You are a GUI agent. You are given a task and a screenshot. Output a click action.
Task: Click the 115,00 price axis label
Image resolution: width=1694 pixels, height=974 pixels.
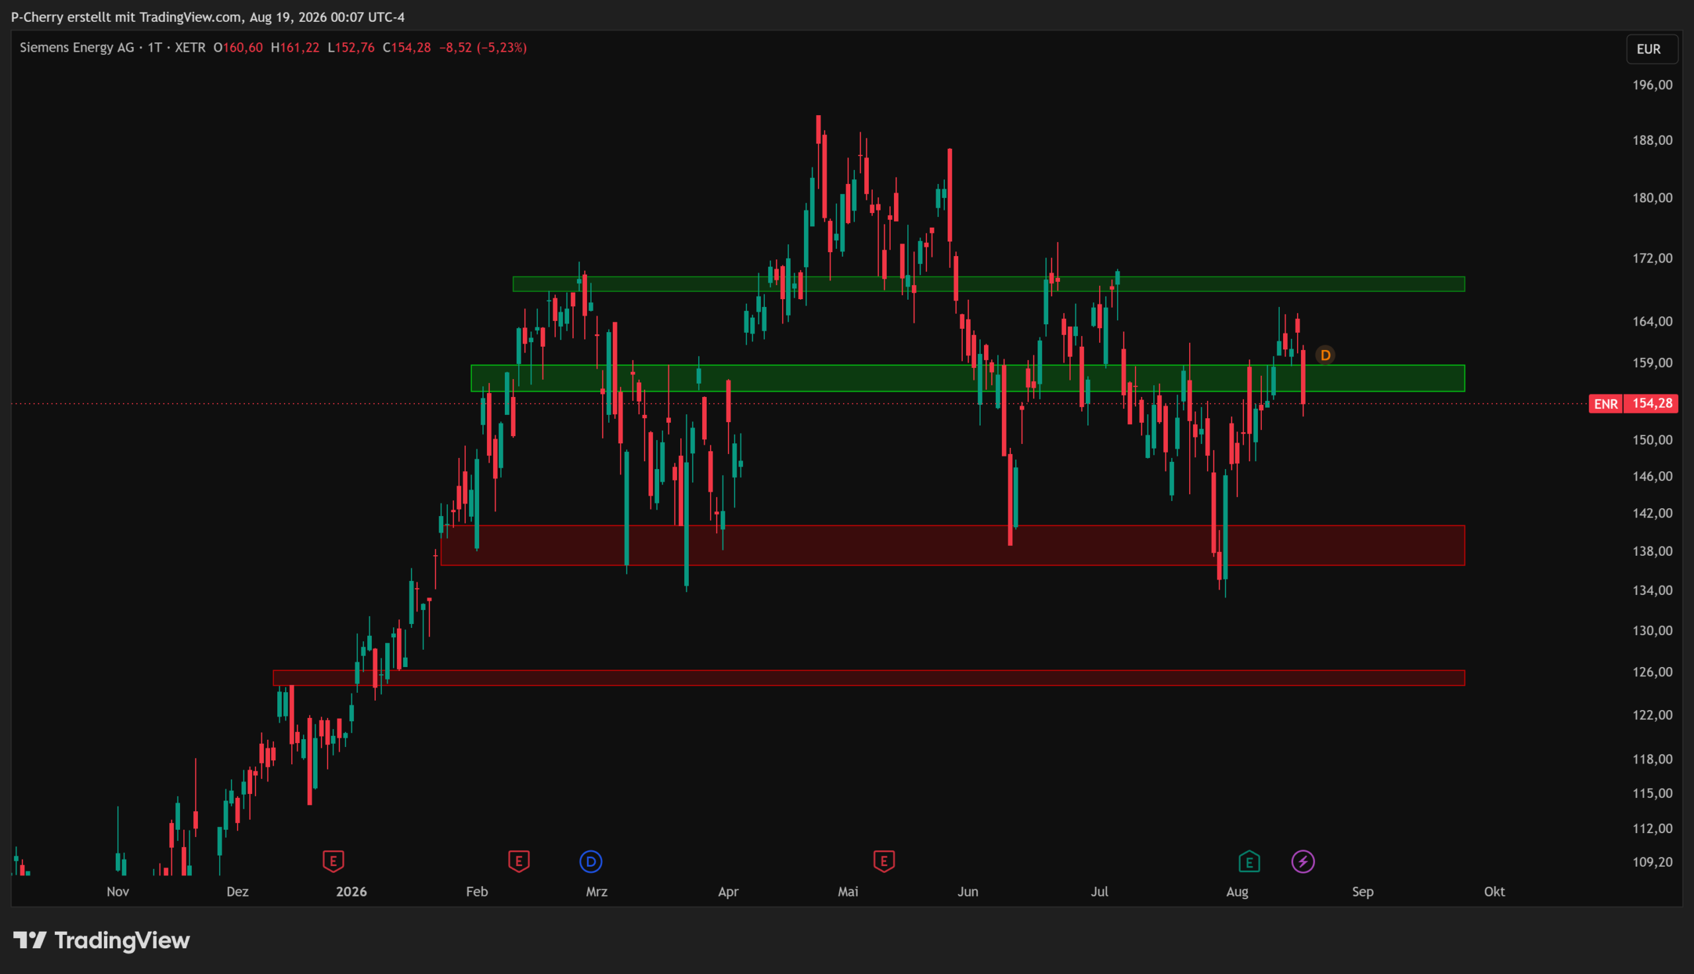pyautogui.click(x=1652, y=793)
